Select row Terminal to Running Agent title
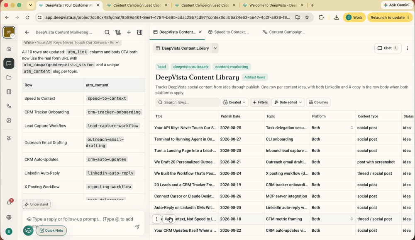415x240 pixels. click(185, 139)
